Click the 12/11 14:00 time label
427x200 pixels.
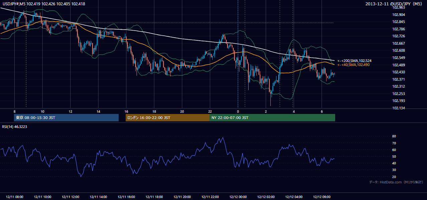[x=98, y=197]
